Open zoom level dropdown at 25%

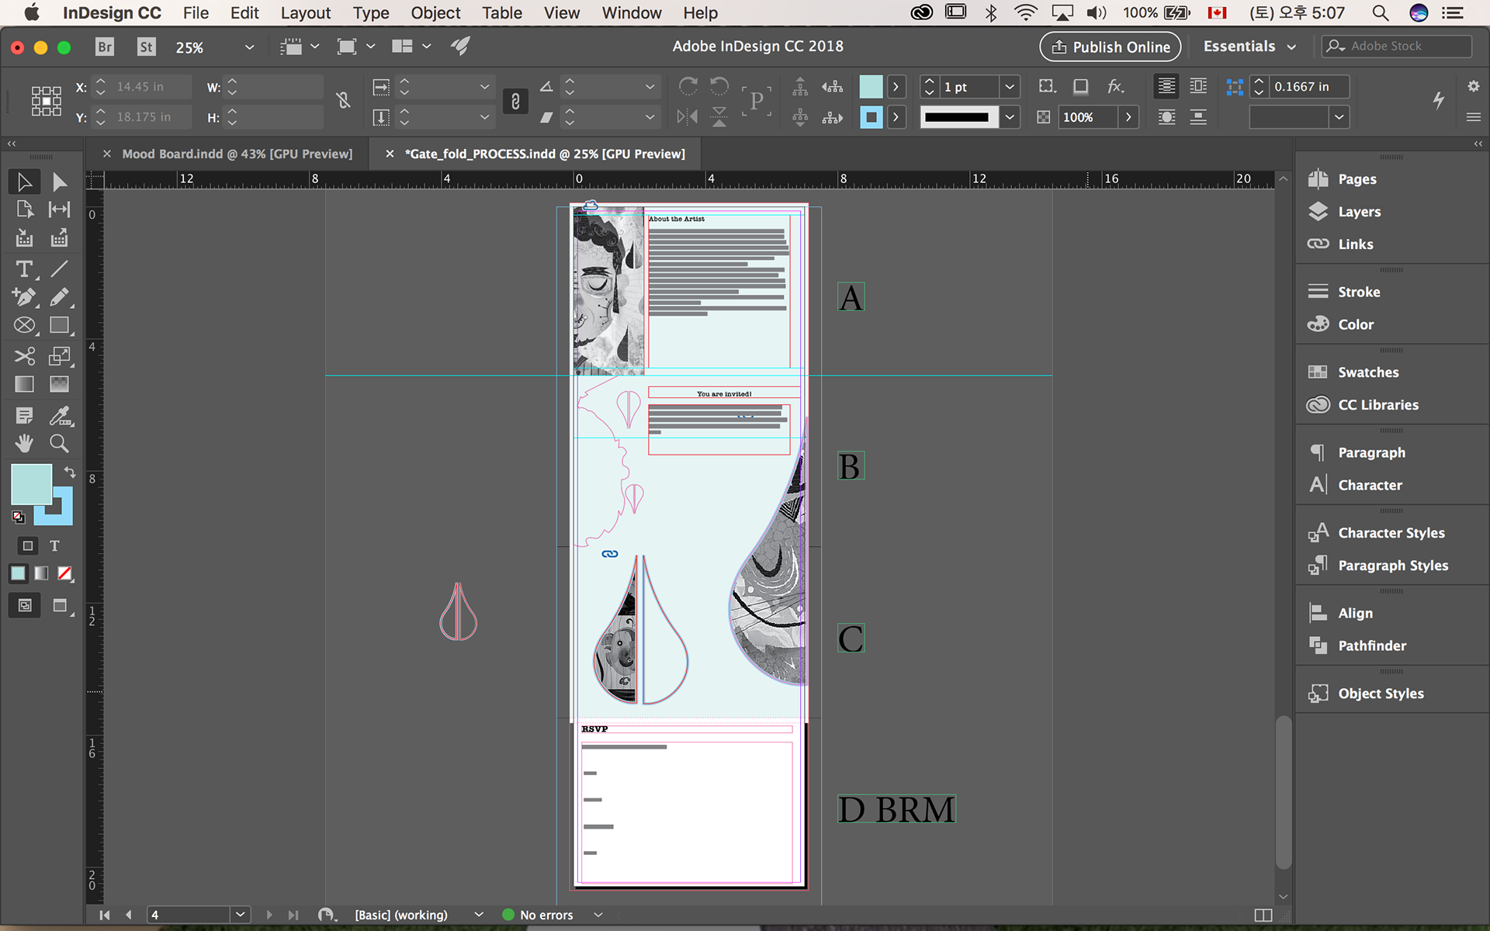click(x=249, y=47)
